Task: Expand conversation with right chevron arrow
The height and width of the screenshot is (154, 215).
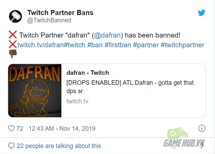Action: click(202, 146)
